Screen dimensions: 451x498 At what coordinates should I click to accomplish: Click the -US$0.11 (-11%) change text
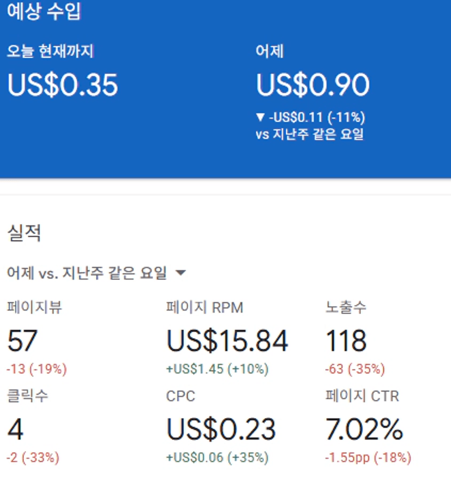316,117
